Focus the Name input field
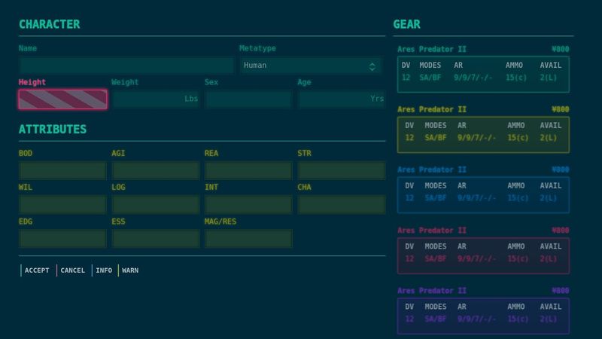 (x=126, y=66)
